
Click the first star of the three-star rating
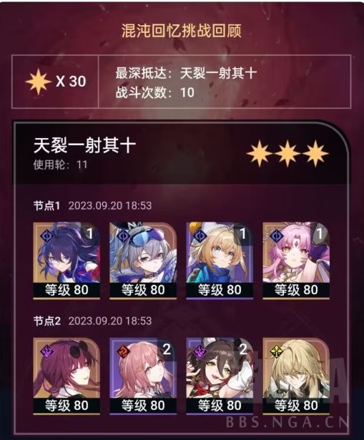click(x=259, y=154)
